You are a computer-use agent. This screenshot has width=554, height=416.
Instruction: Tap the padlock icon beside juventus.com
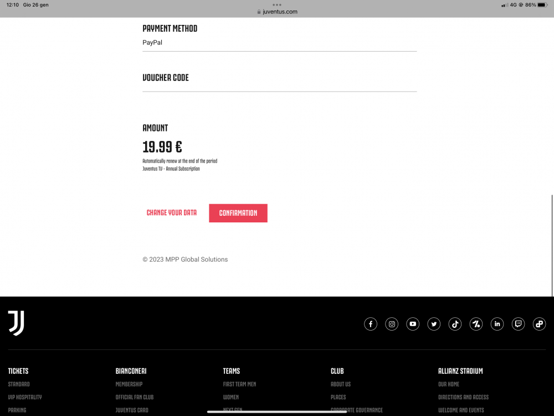coord(259,12)
